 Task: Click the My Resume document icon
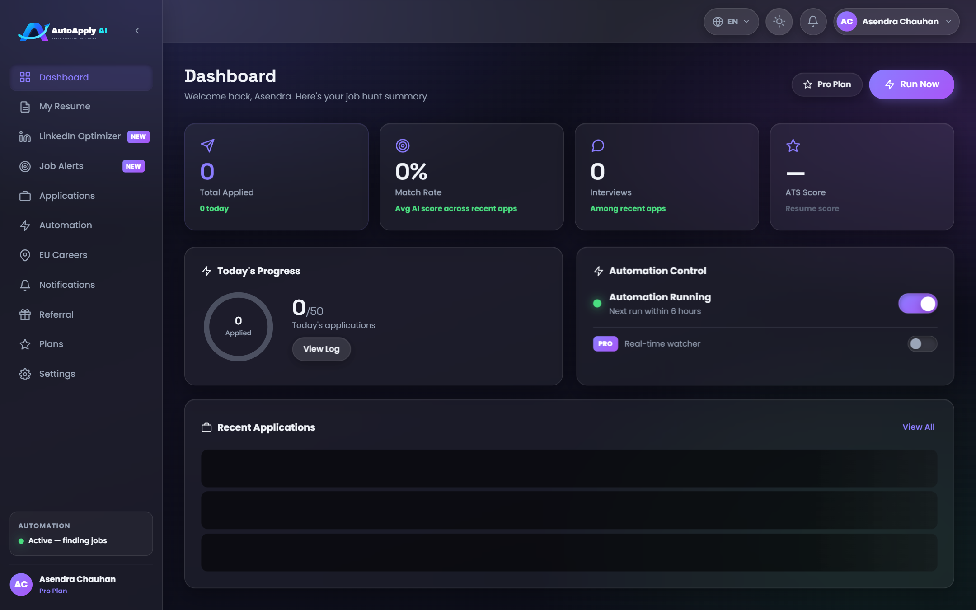25,107
